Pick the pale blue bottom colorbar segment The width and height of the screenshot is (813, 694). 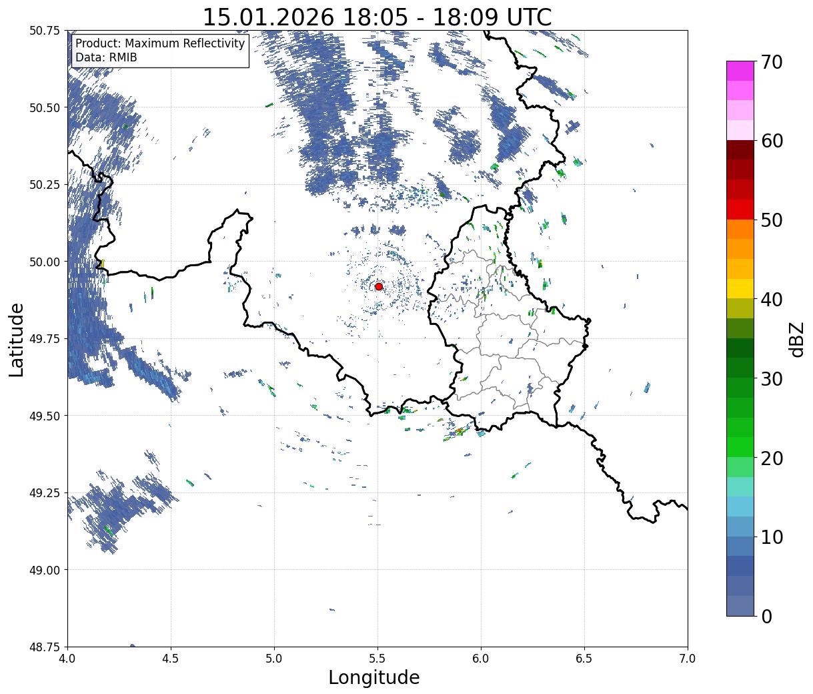click(x=740, y=605)
